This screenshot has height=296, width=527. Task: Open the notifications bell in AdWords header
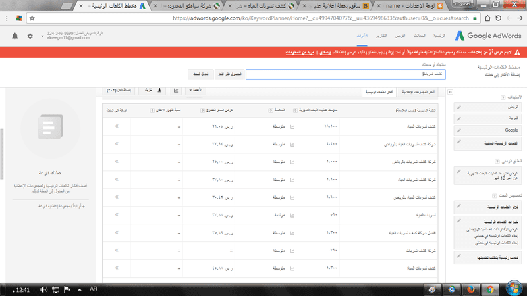pyautogui.click(x=14, y=36)
